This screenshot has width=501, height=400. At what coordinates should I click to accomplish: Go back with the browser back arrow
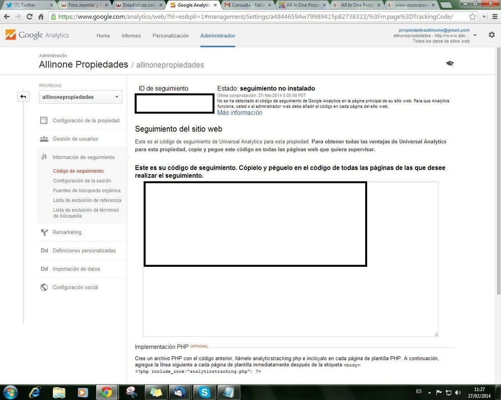point(7,16)
